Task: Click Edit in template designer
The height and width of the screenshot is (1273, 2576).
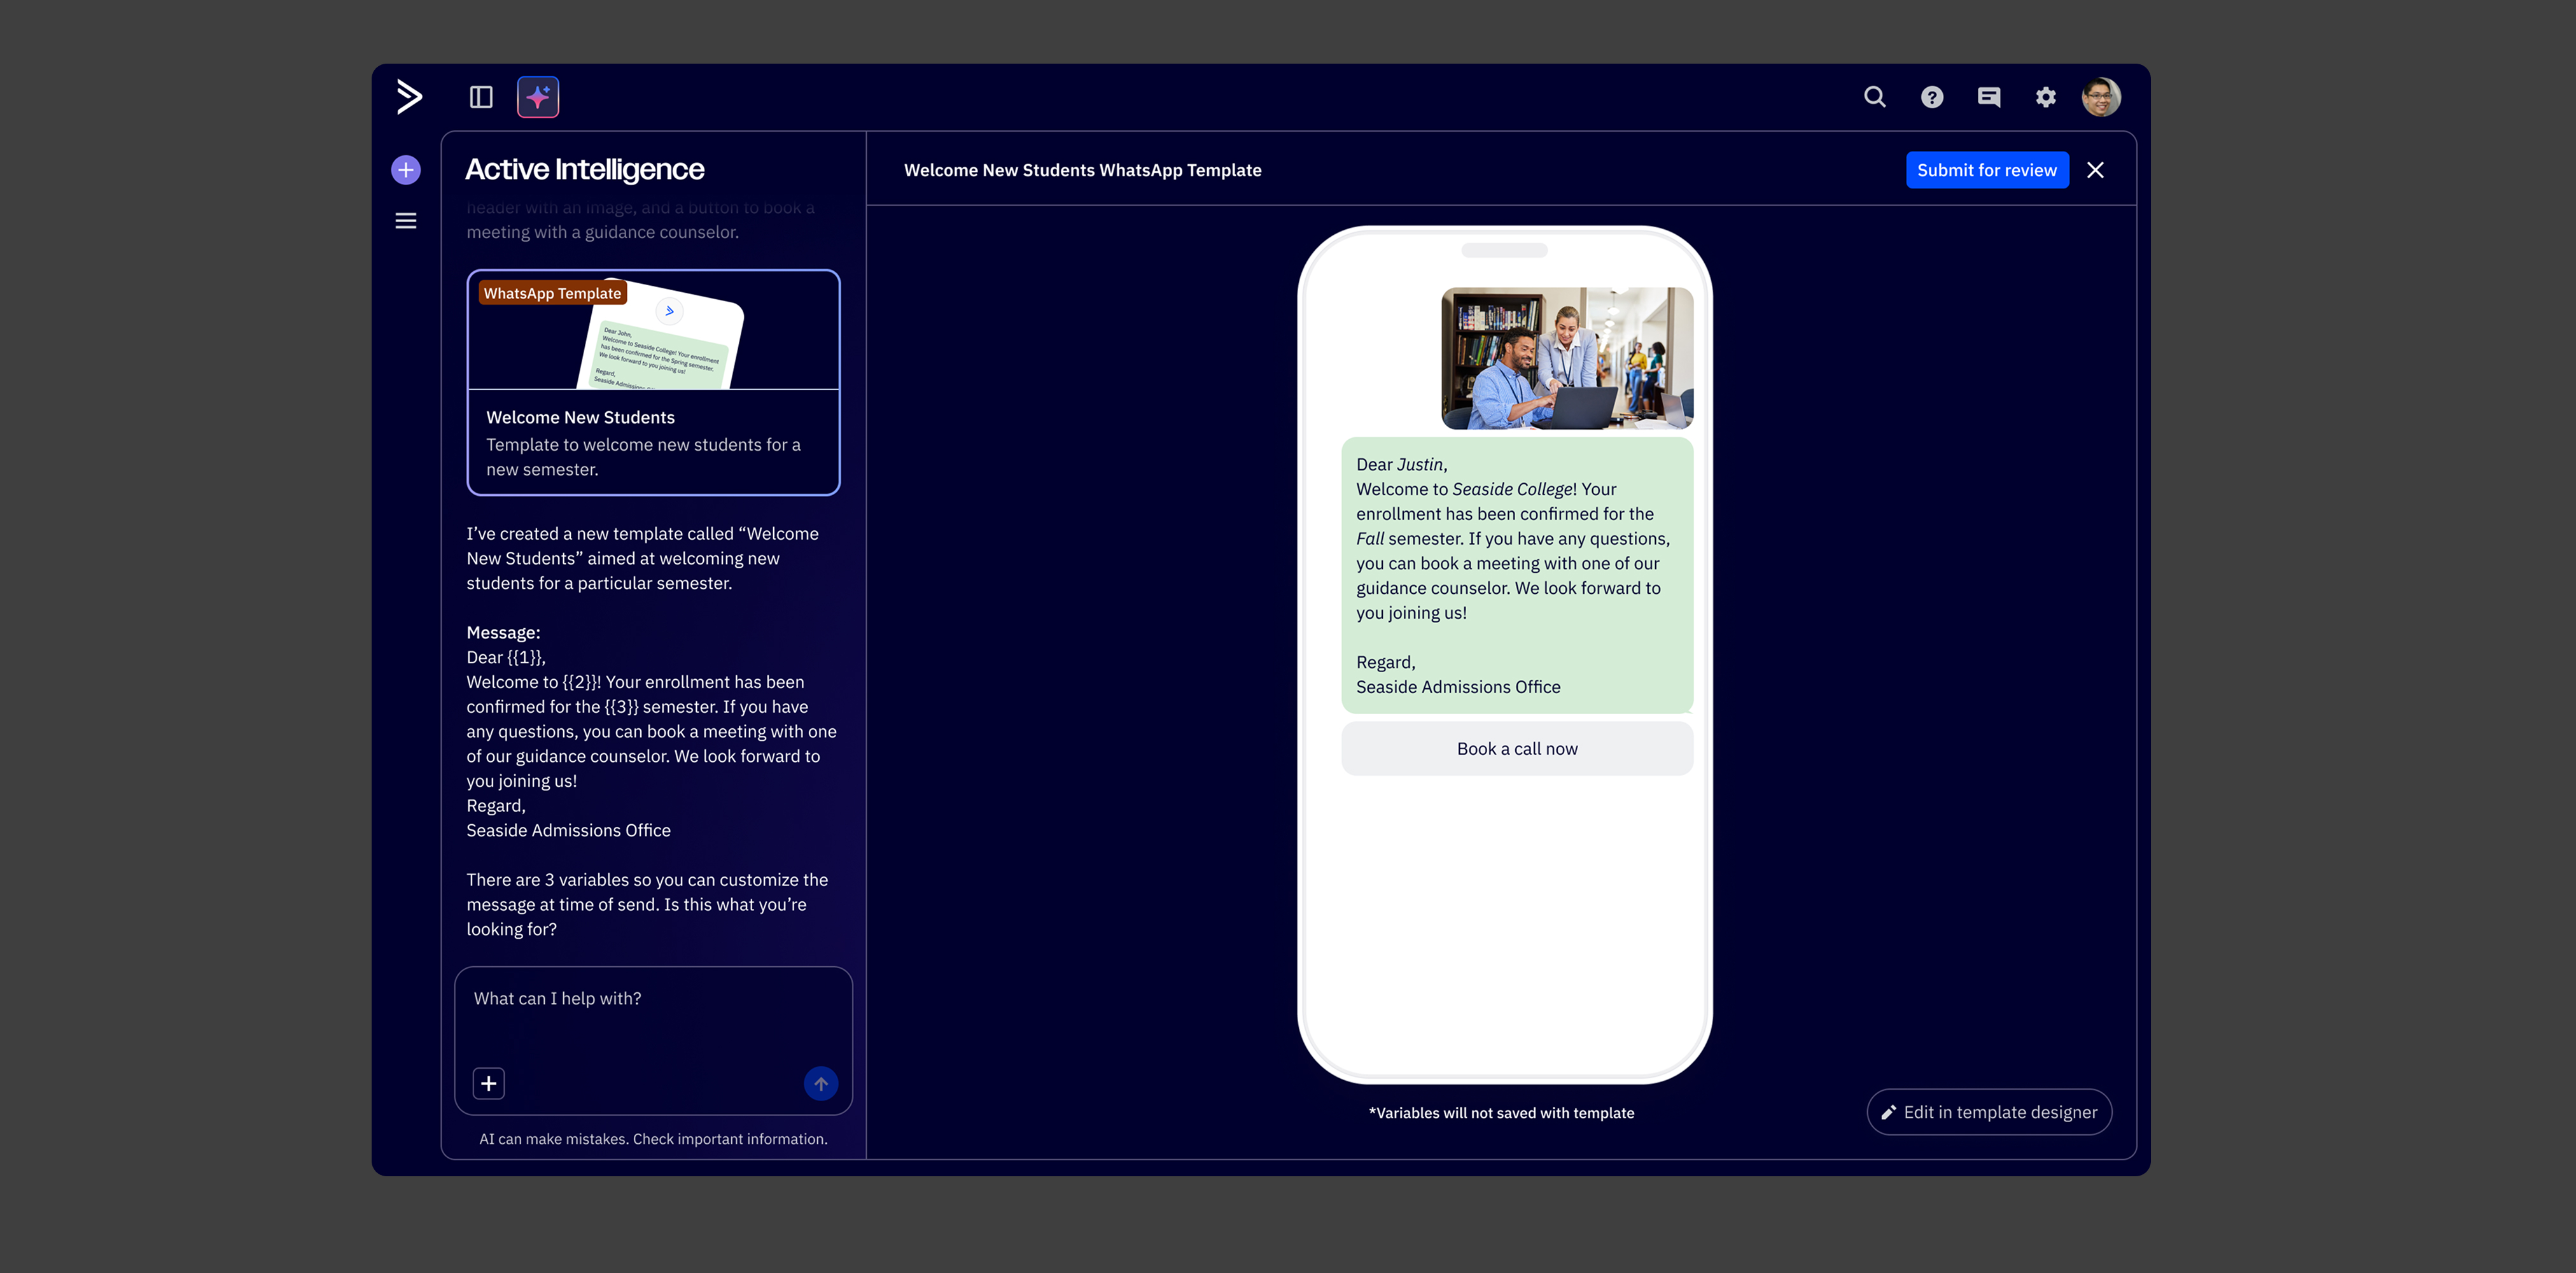Action: pyautogui.click(x=1989, y=1112)
